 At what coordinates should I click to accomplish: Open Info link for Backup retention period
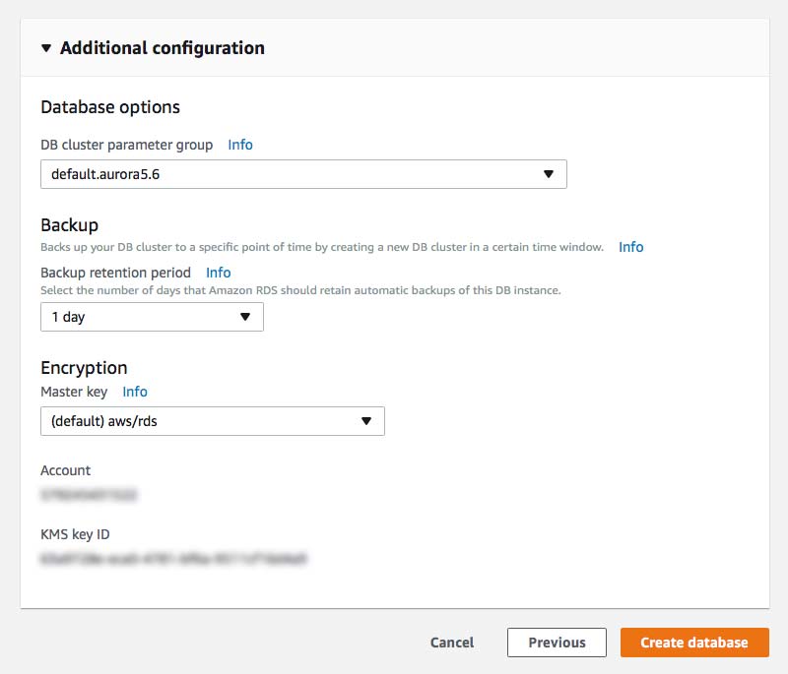[218, 273]
